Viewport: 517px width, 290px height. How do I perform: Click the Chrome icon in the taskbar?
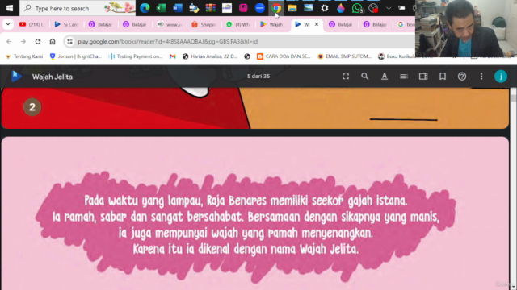click(276, 8)
